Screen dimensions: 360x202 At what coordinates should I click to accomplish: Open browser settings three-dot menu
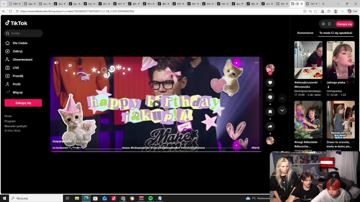tap(342, 11)
